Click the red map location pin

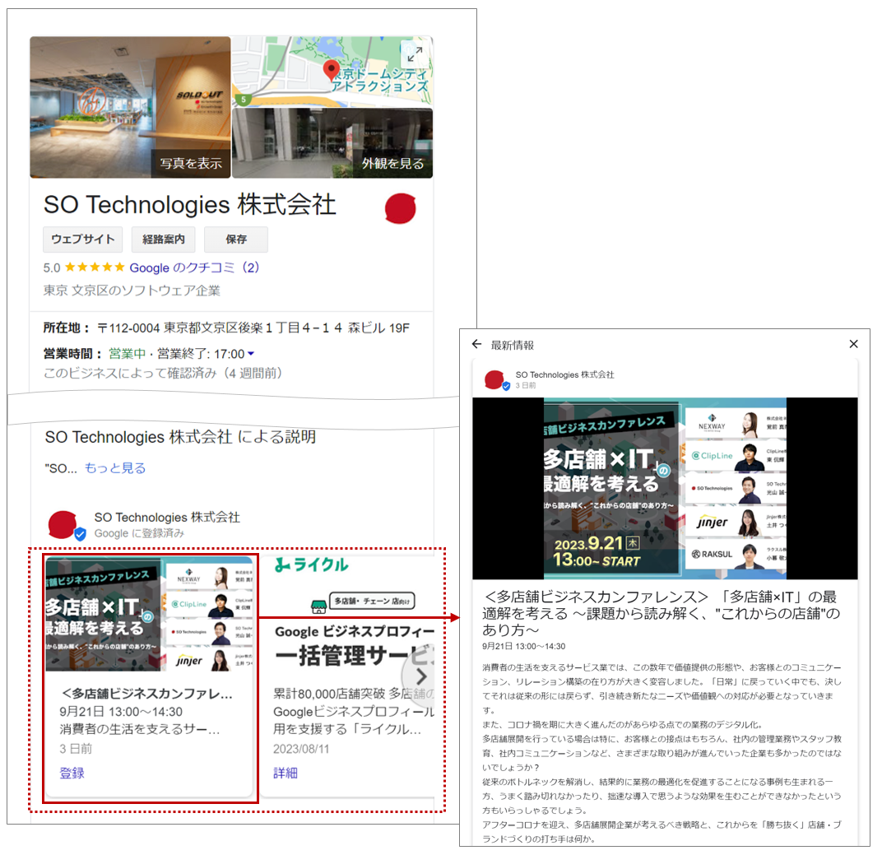331,69
